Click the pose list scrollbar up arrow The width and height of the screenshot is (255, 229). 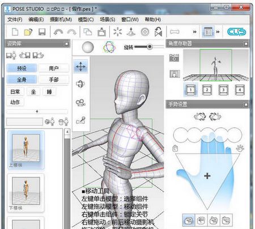pos(67,132)
